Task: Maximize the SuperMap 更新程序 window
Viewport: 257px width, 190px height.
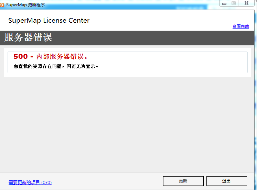Action: [x=234, y=3]
